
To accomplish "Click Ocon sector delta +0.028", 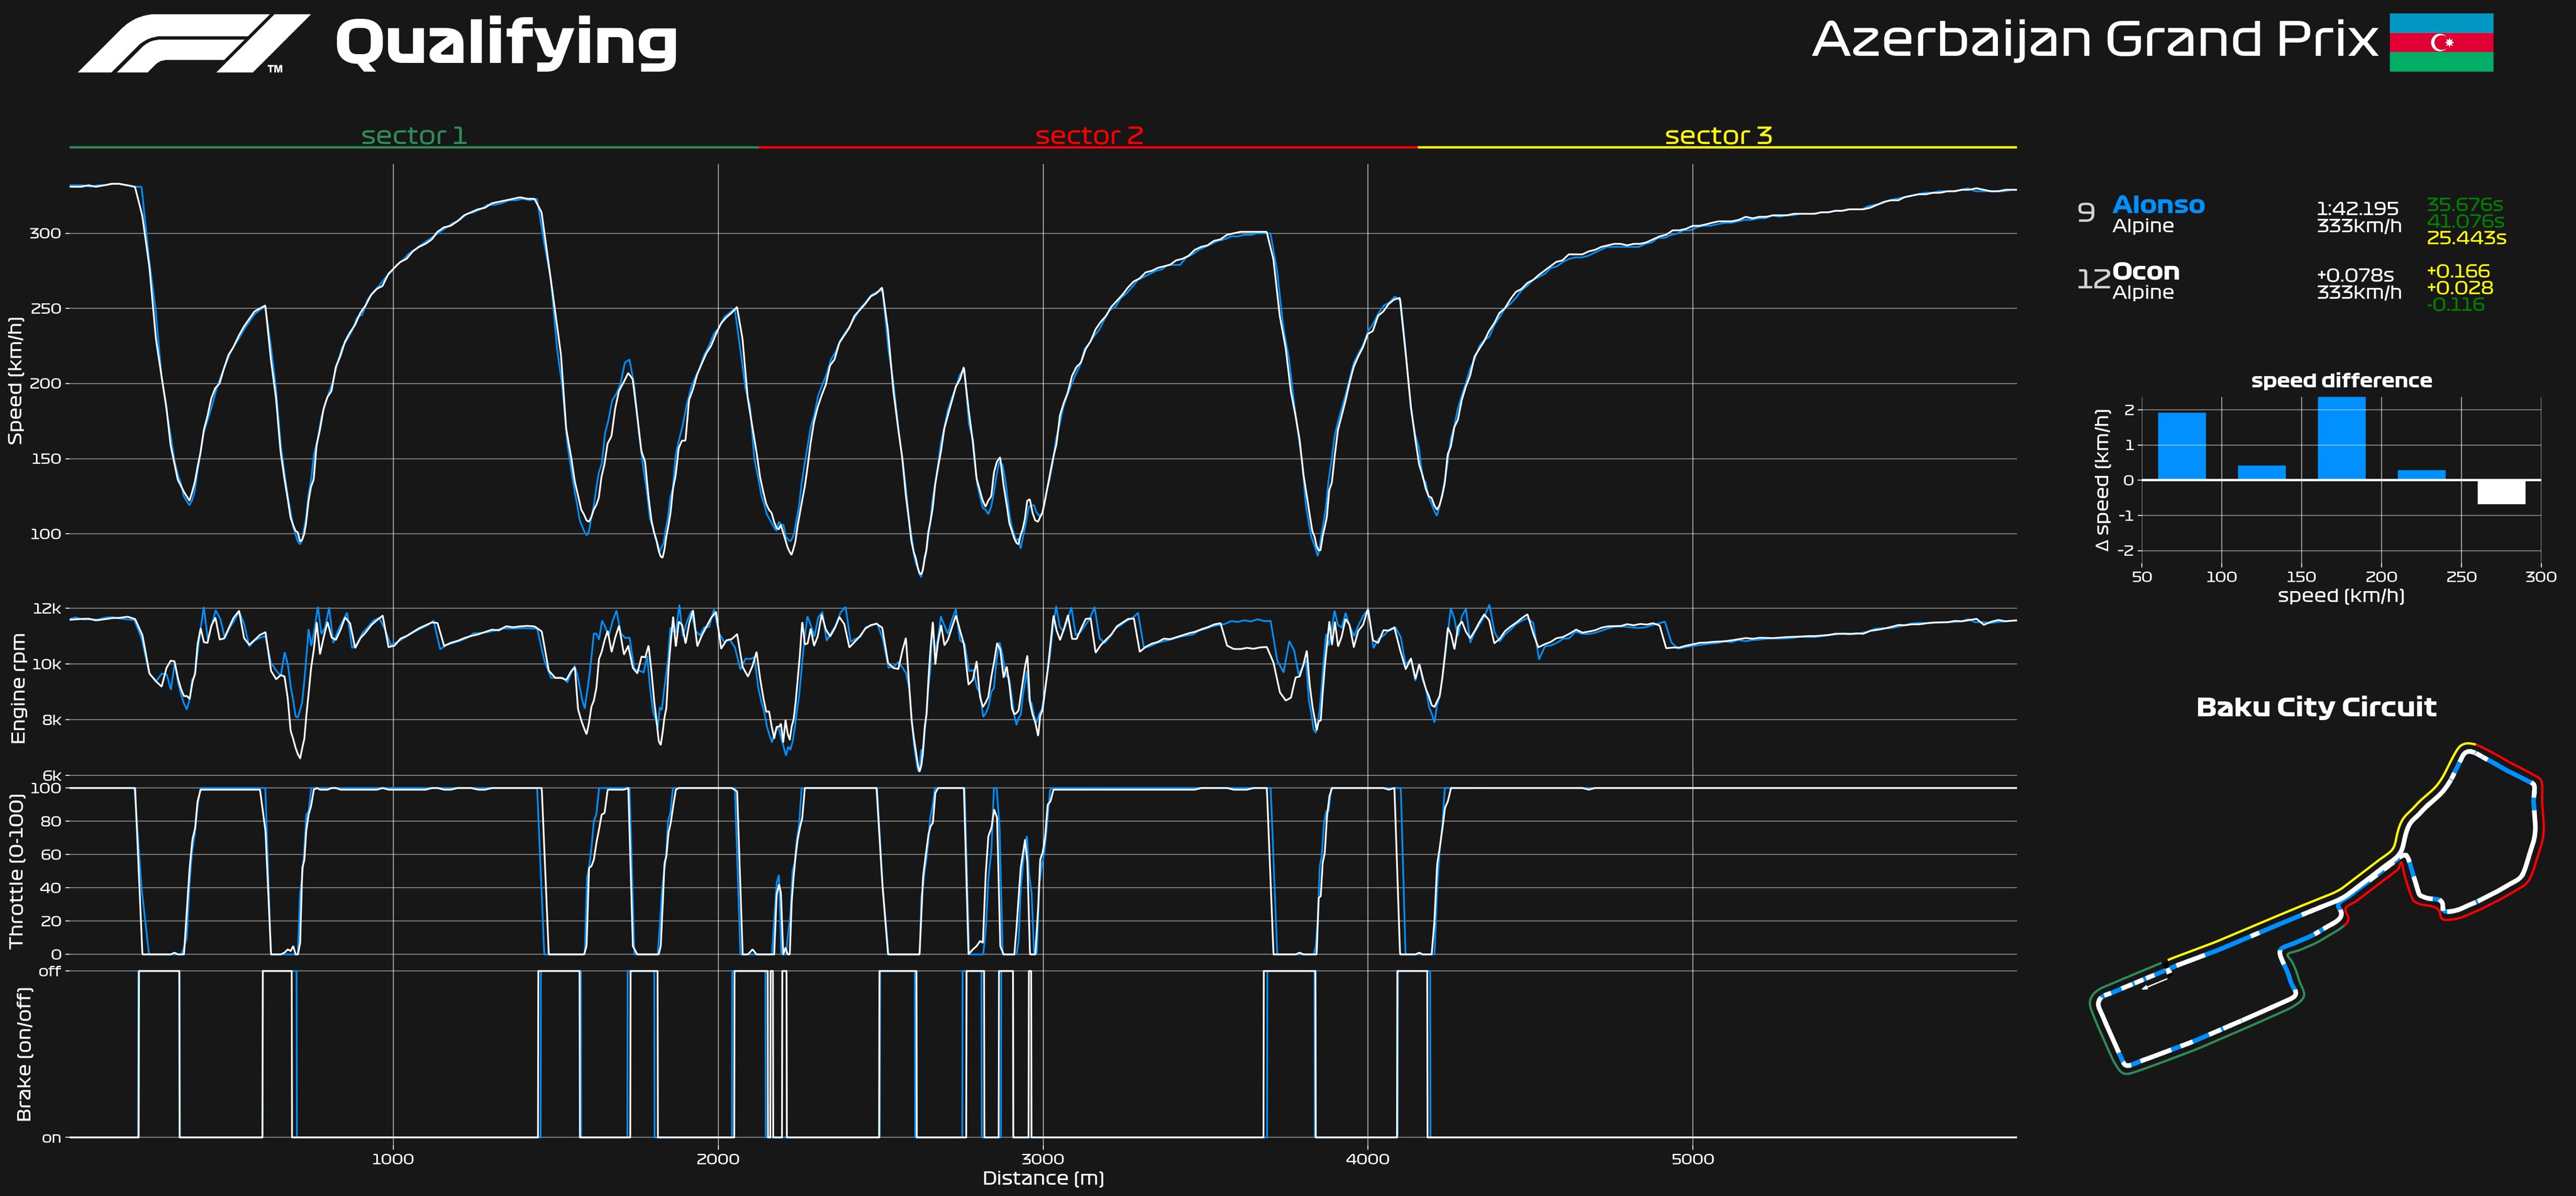I will pos(2460,288).
